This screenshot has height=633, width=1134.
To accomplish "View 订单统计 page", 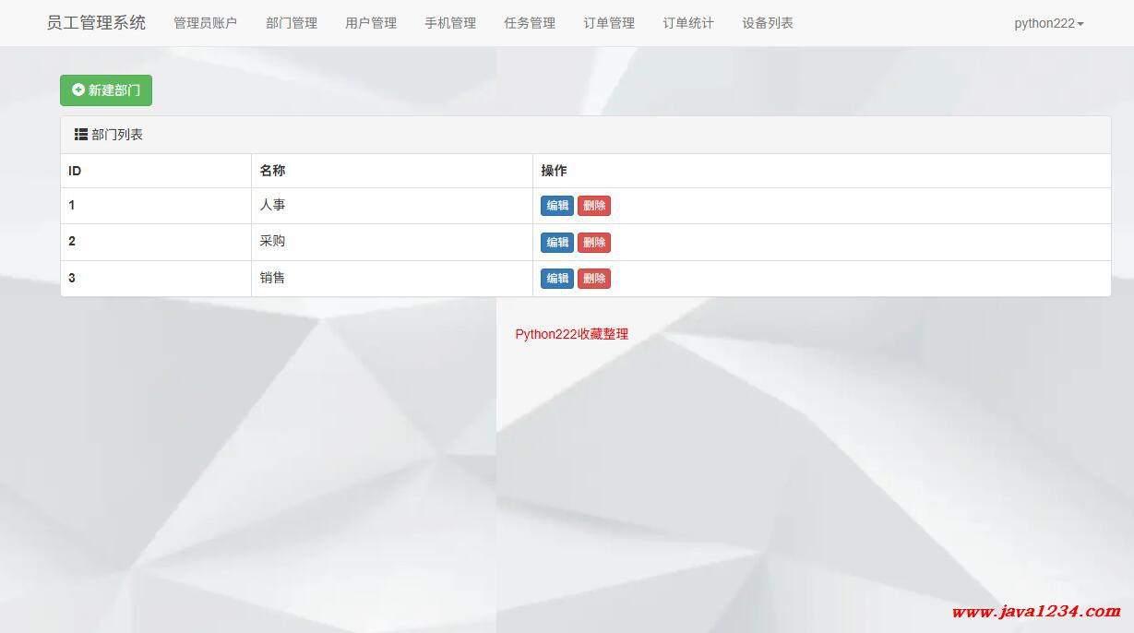I will [x=688, y=23].
